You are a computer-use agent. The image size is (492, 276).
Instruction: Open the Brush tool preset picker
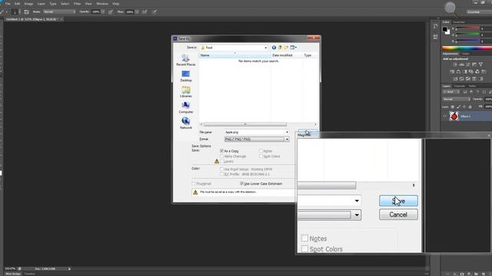4,12
